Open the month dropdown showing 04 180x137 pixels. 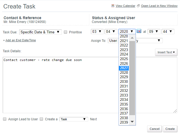[111, 31]
